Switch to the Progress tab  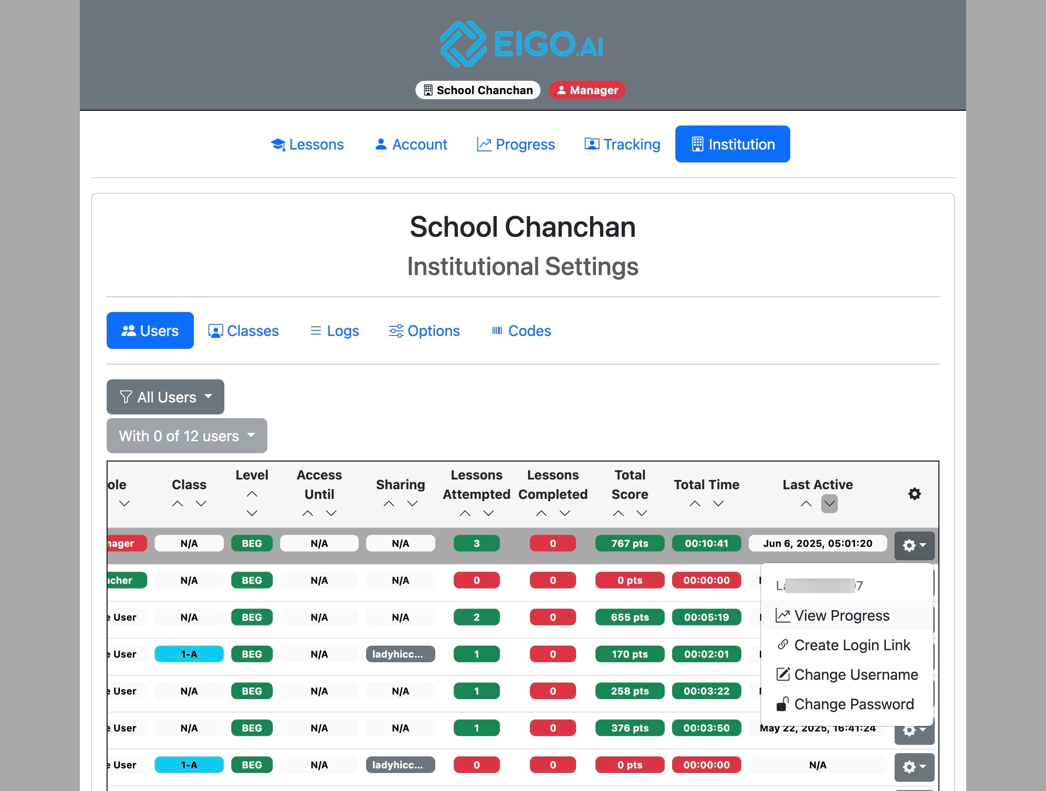point(516,144)
